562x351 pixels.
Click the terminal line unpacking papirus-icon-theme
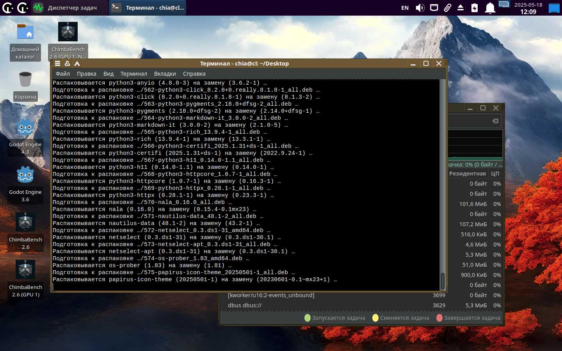click(195, 280)
